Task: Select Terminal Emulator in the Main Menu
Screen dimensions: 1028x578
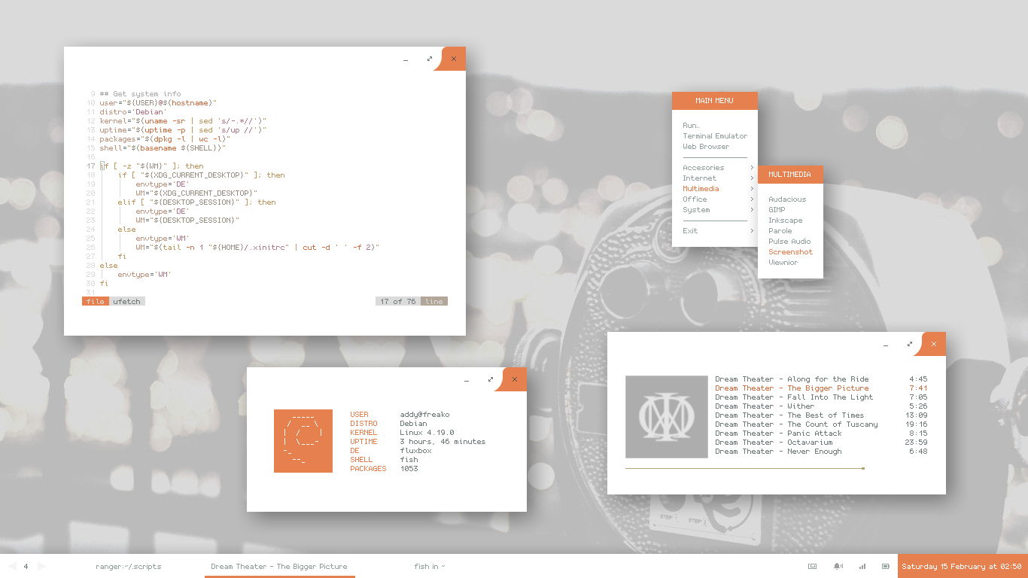Action: pos(715,135)
